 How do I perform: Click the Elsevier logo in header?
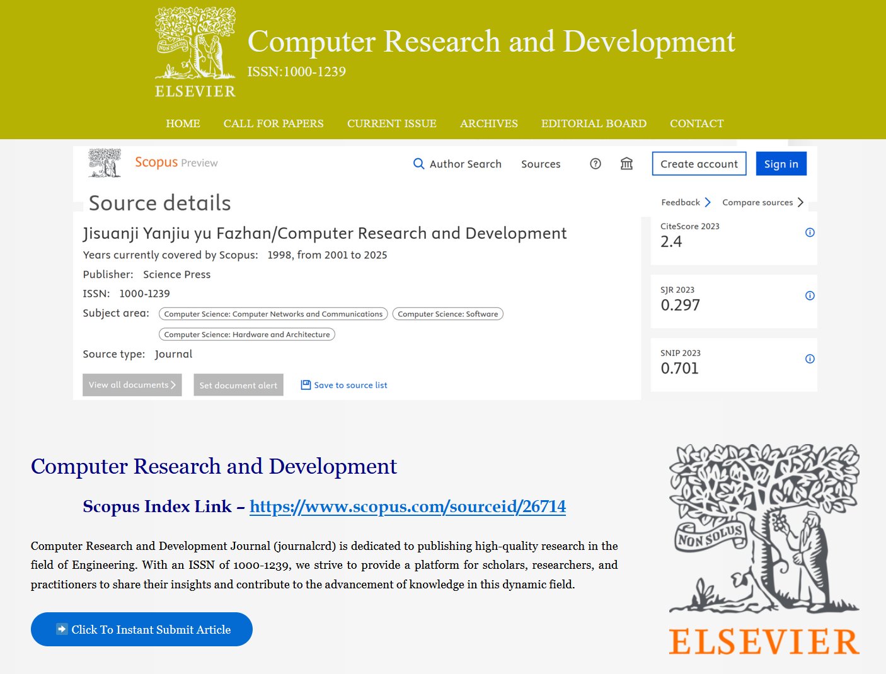(195, 53)
